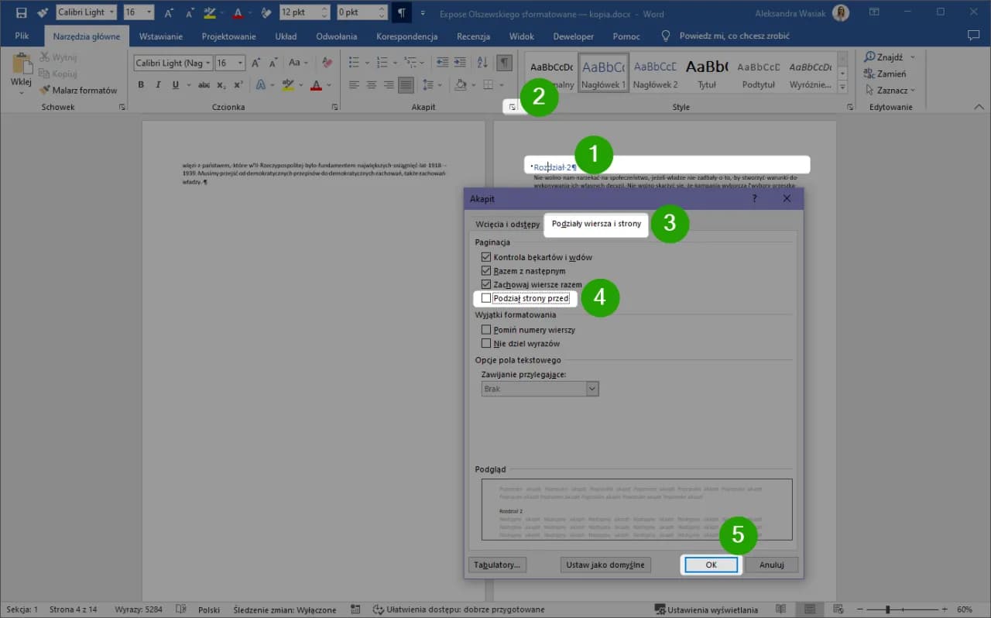
Task: Apply Italic formatting from the Czcionka group
Action: click(158, 85)
